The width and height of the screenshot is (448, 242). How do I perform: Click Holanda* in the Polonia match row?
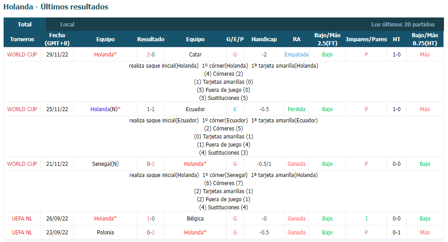click(x=195, y=232)
